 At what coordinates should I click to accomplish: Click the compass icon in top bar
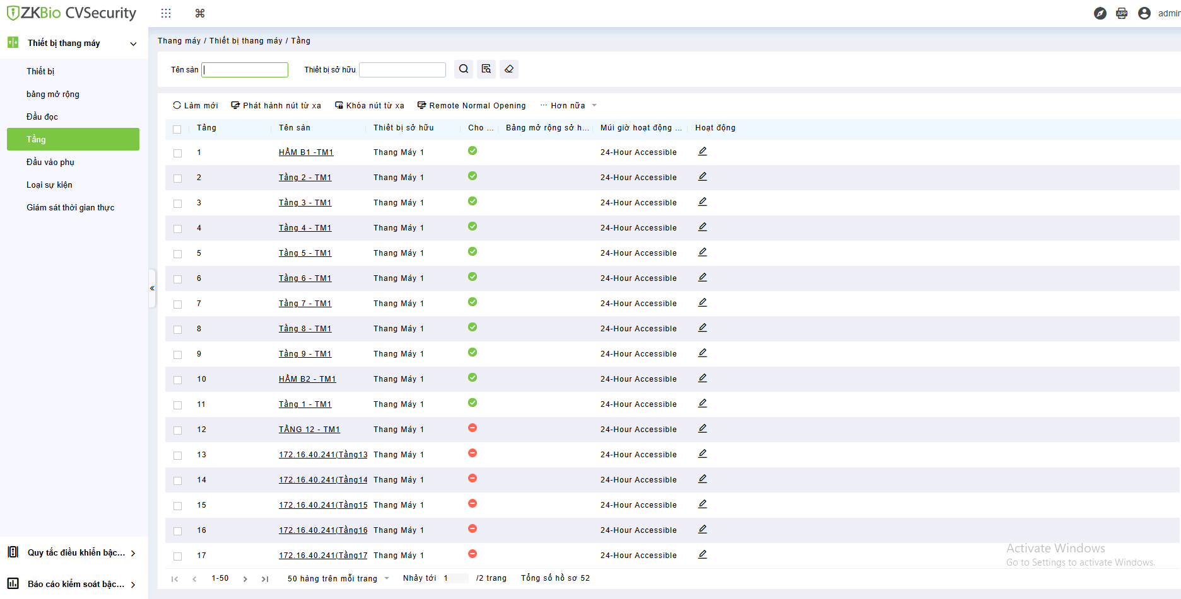tap(1100, 13)
